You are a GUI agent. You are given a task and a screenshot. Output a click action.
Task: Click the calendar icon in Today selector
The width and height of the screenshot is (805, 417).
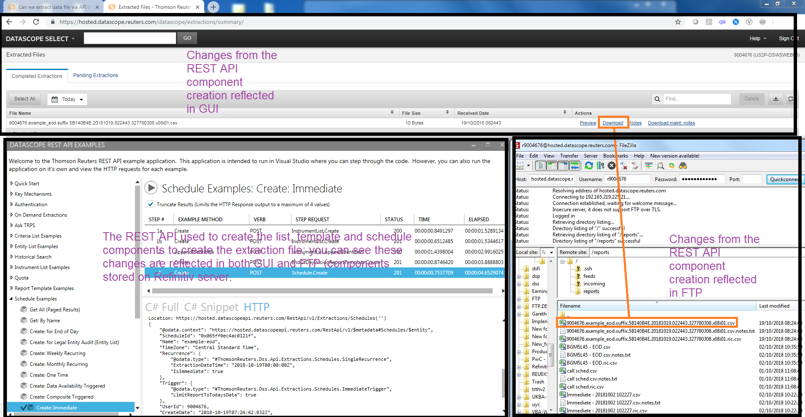click(x=55, y=99)
